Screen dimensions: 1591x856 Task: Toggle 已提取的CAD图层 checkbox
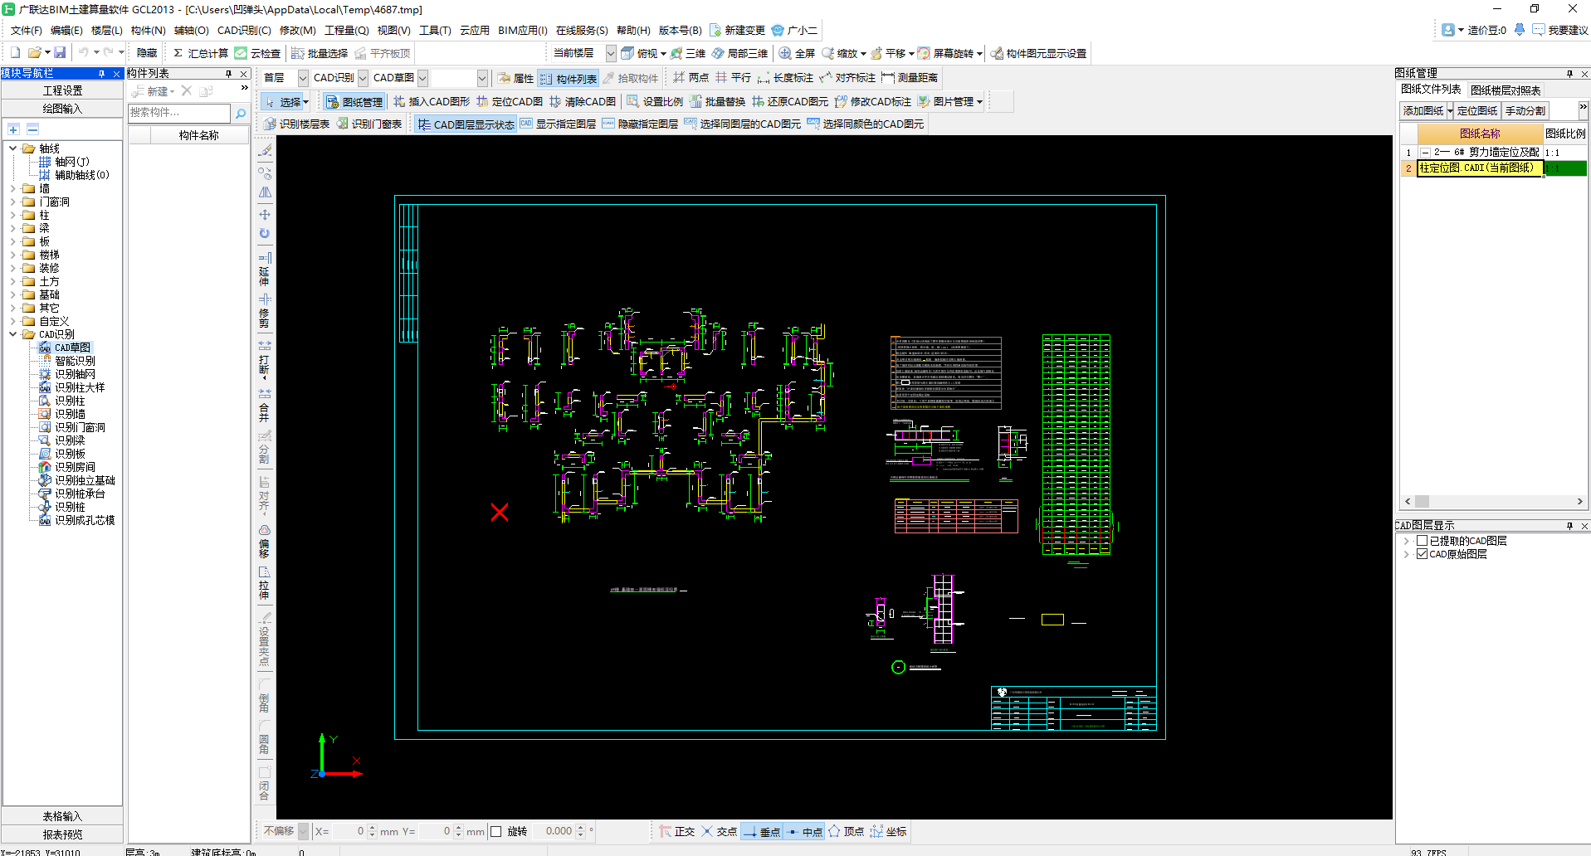coord(1422,541)
